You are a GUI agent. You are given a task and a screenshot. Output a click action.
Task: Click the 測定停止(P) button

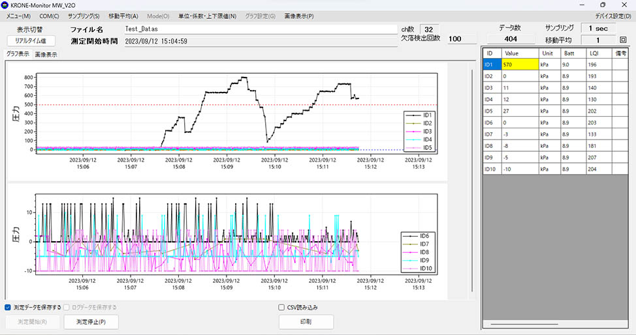pos(91,321)
